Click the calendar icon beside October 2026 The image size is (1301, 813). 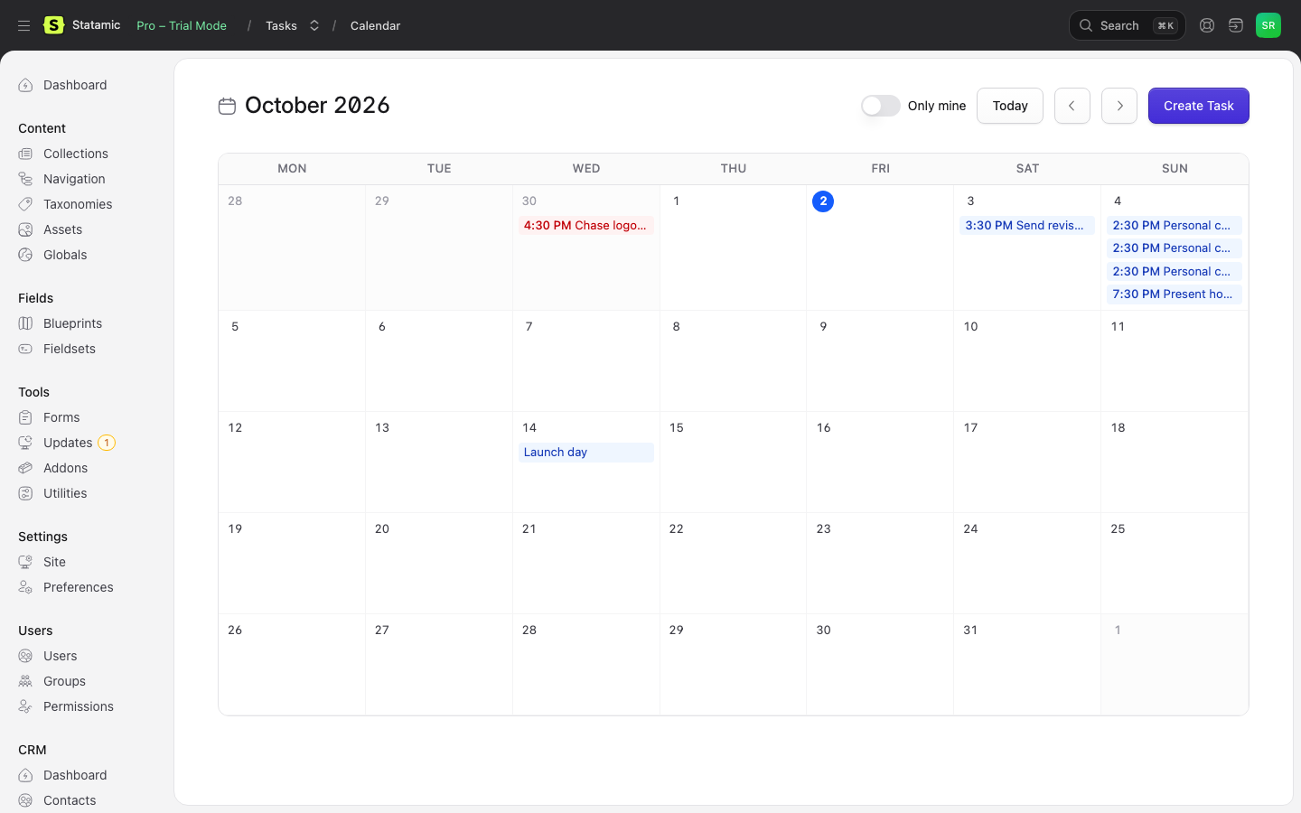[x=228, y=106]
